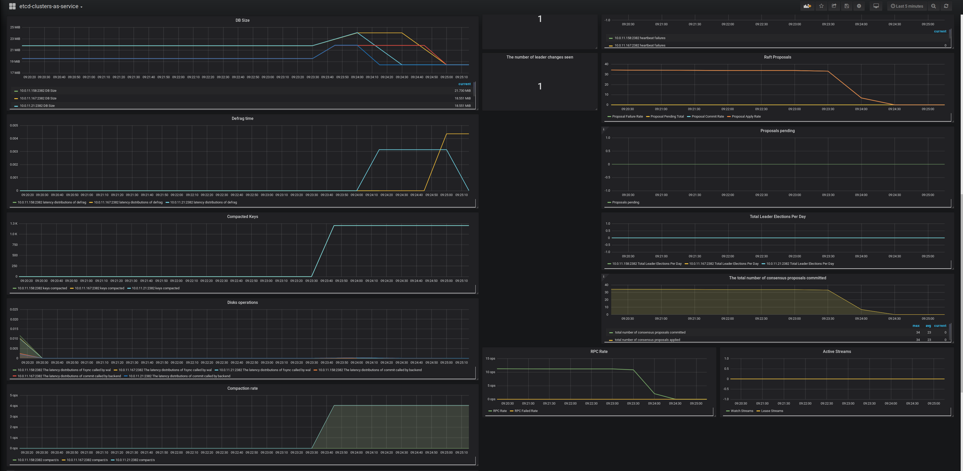This screenshot has height=471, width=963.
Task: Open the DB Size panel title menu
Action: (x=242, y=20)
